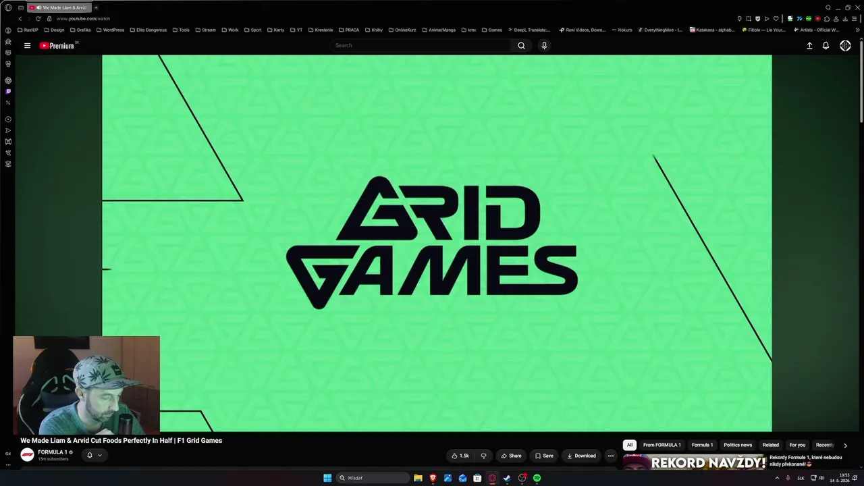Save the video to a playlist

(x=544, y=456)
